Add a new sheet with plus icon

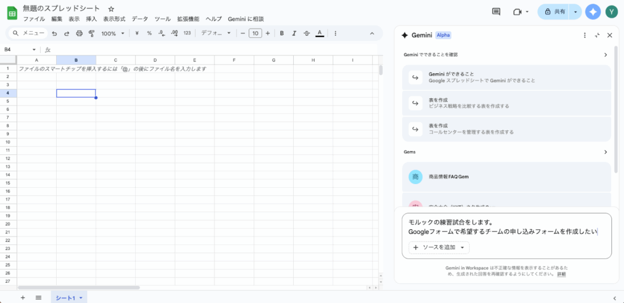point(23,298)
